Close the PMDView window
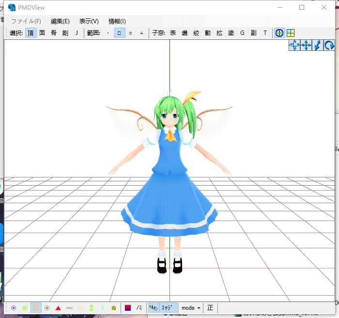The image size is (339, 318). click(324, 7)
